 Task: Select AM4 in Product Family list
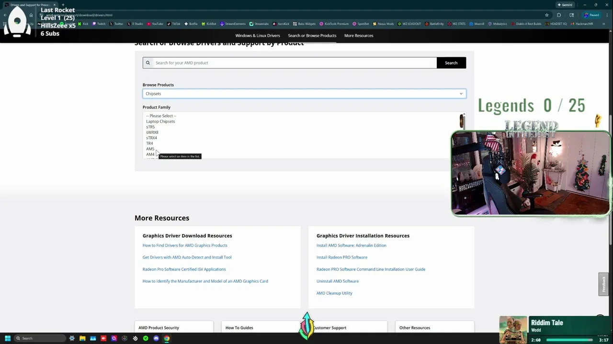150,154
